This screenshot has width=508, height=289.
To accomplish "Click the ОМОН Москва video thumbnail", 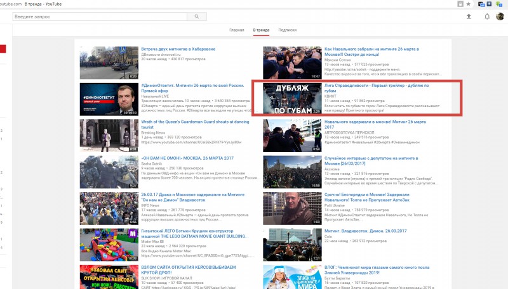I will tap(109, 172).
